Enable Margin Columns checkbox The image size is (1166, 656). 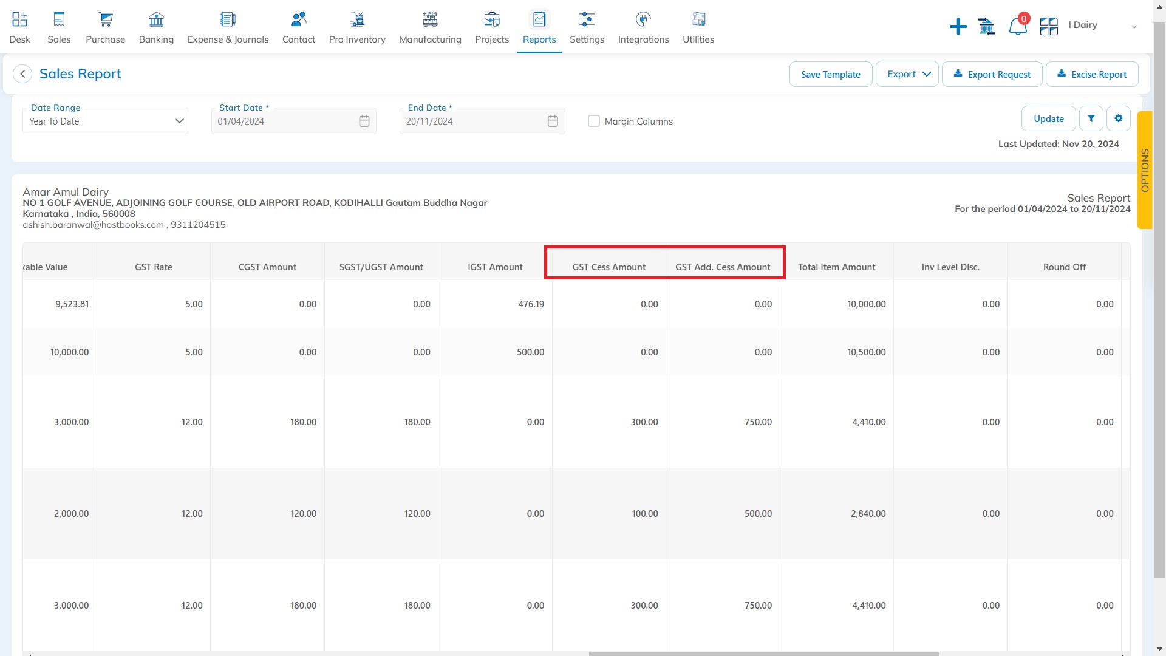point(593,121)
